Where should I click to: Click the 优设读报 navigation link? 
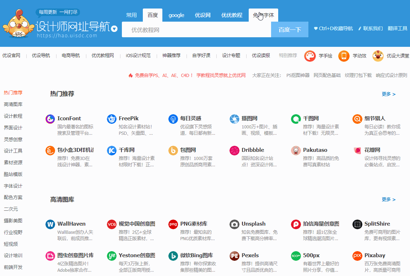click(261, 55)
